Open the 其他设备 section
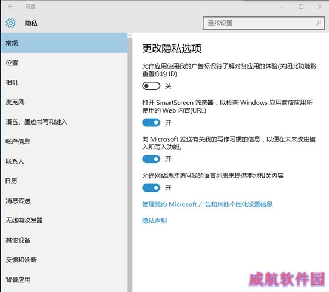329x292 pixels. 64,240
